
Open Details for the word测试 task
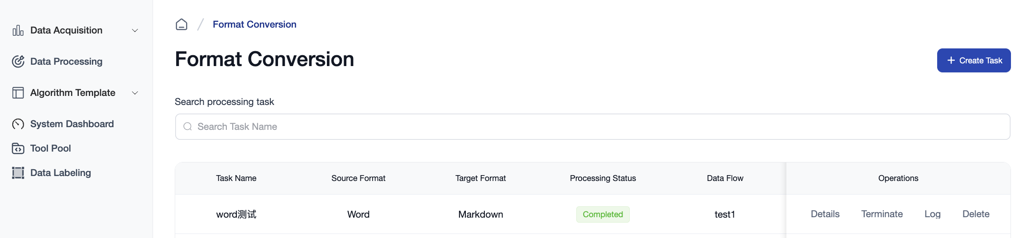tap(825, 214)
